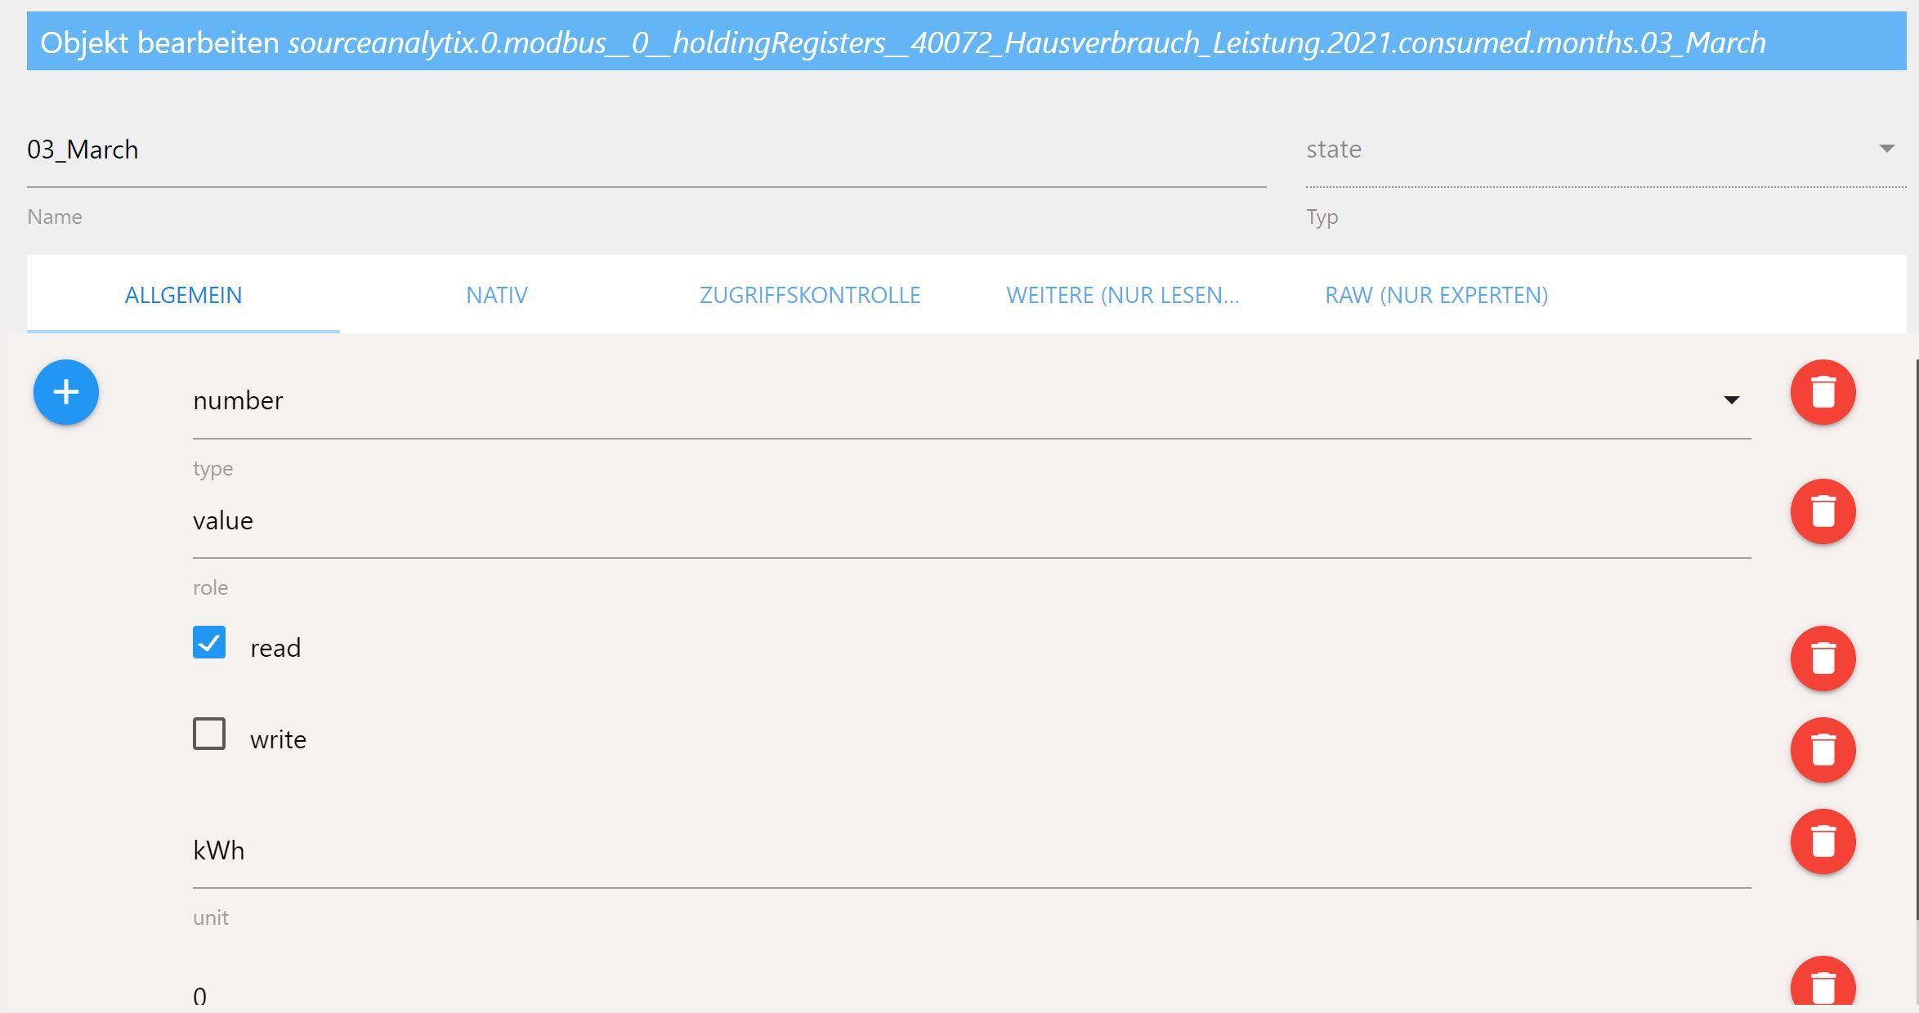Click trash icon beside the 0 value

[1823, 987]
